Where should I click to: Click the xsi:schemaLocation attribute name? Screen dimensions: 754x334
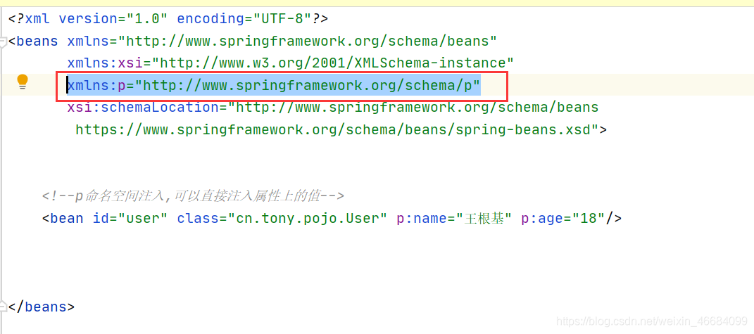tap(143, 107)
